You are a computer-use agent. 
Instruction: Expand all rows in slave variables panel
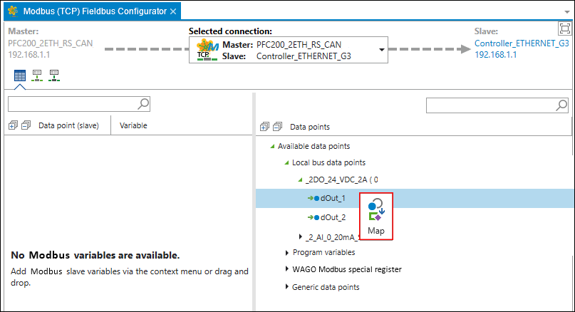[x=13, y=125]
